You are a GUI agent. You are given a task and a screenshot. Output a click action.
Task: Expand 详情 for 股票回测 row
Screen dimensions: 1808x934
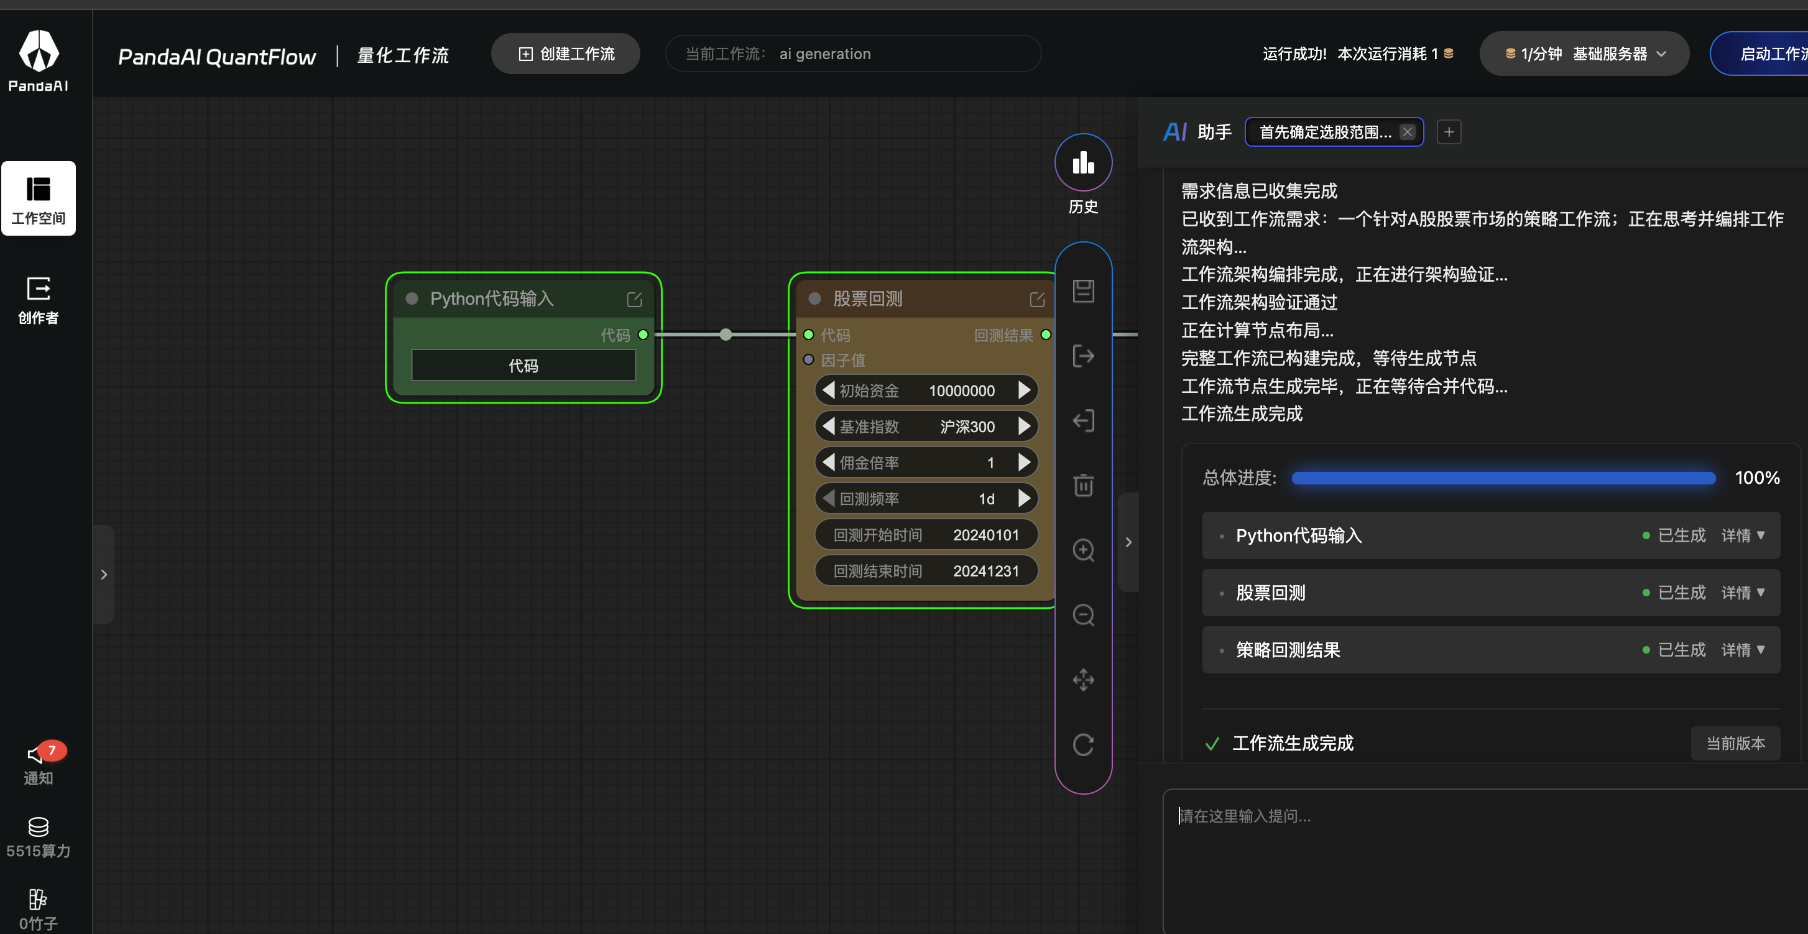coord(1743,593)
